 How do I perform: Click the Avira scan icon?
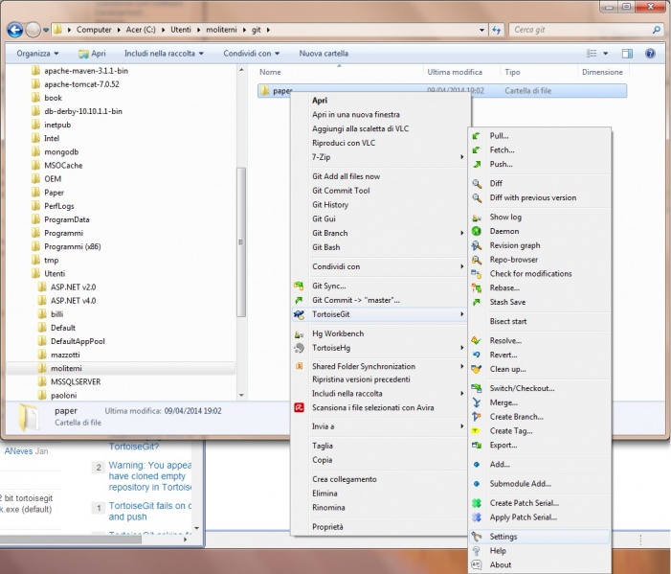tap(300, 407)
